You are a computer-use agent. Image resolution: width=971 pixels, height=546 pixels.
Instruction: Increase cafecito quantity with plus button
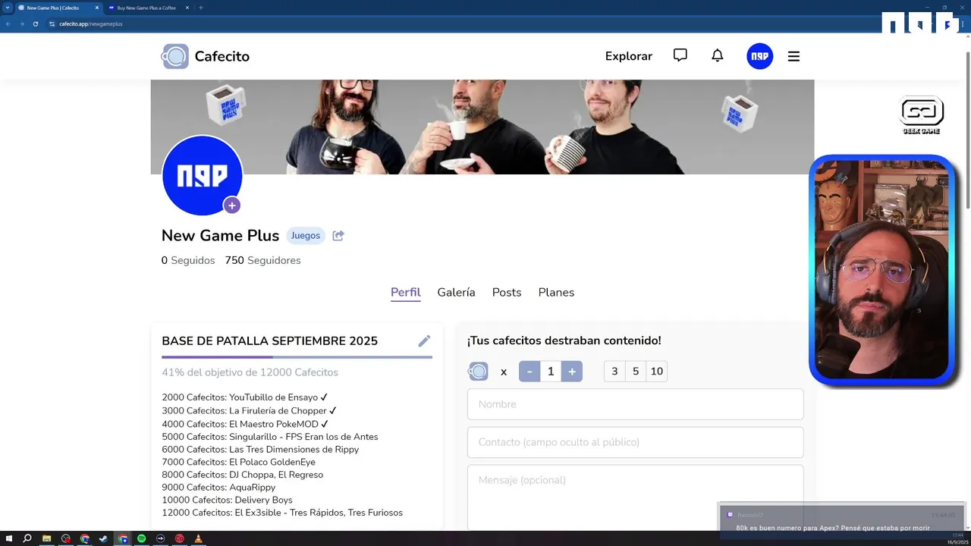pos(572,372)
